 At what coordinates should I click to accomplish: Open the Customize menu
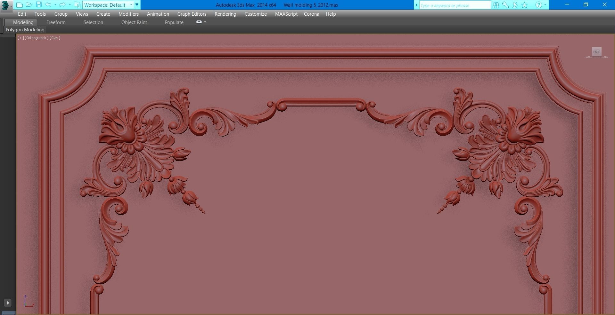(x=256, y=14)
